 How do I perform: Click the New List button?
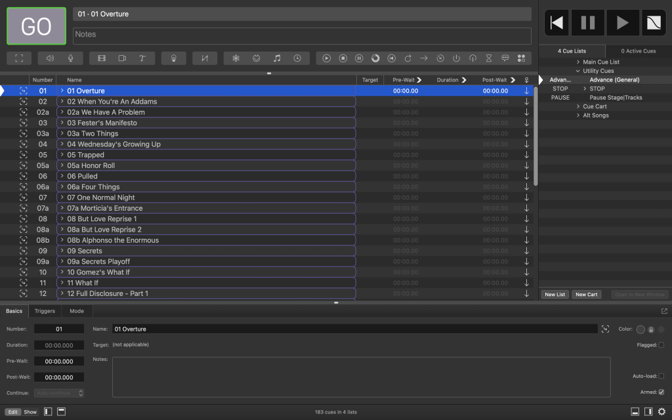[555, 295]
